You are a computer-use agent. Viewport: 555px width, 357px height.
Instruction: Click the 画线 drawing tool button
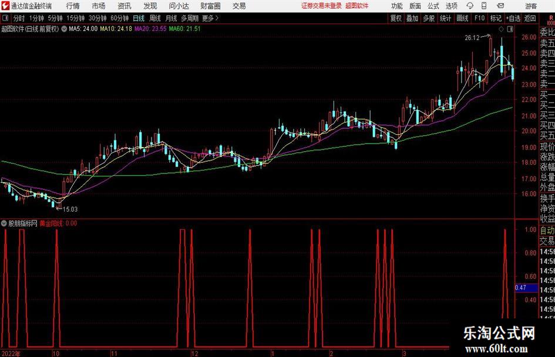tap(462, 18)
